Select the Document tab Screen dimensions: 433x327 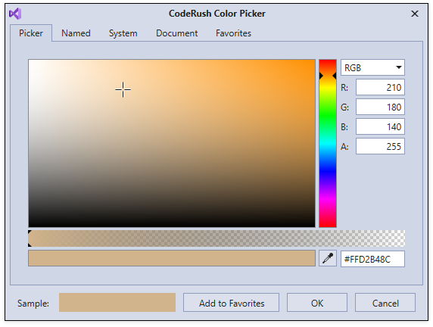pos(176,33)
